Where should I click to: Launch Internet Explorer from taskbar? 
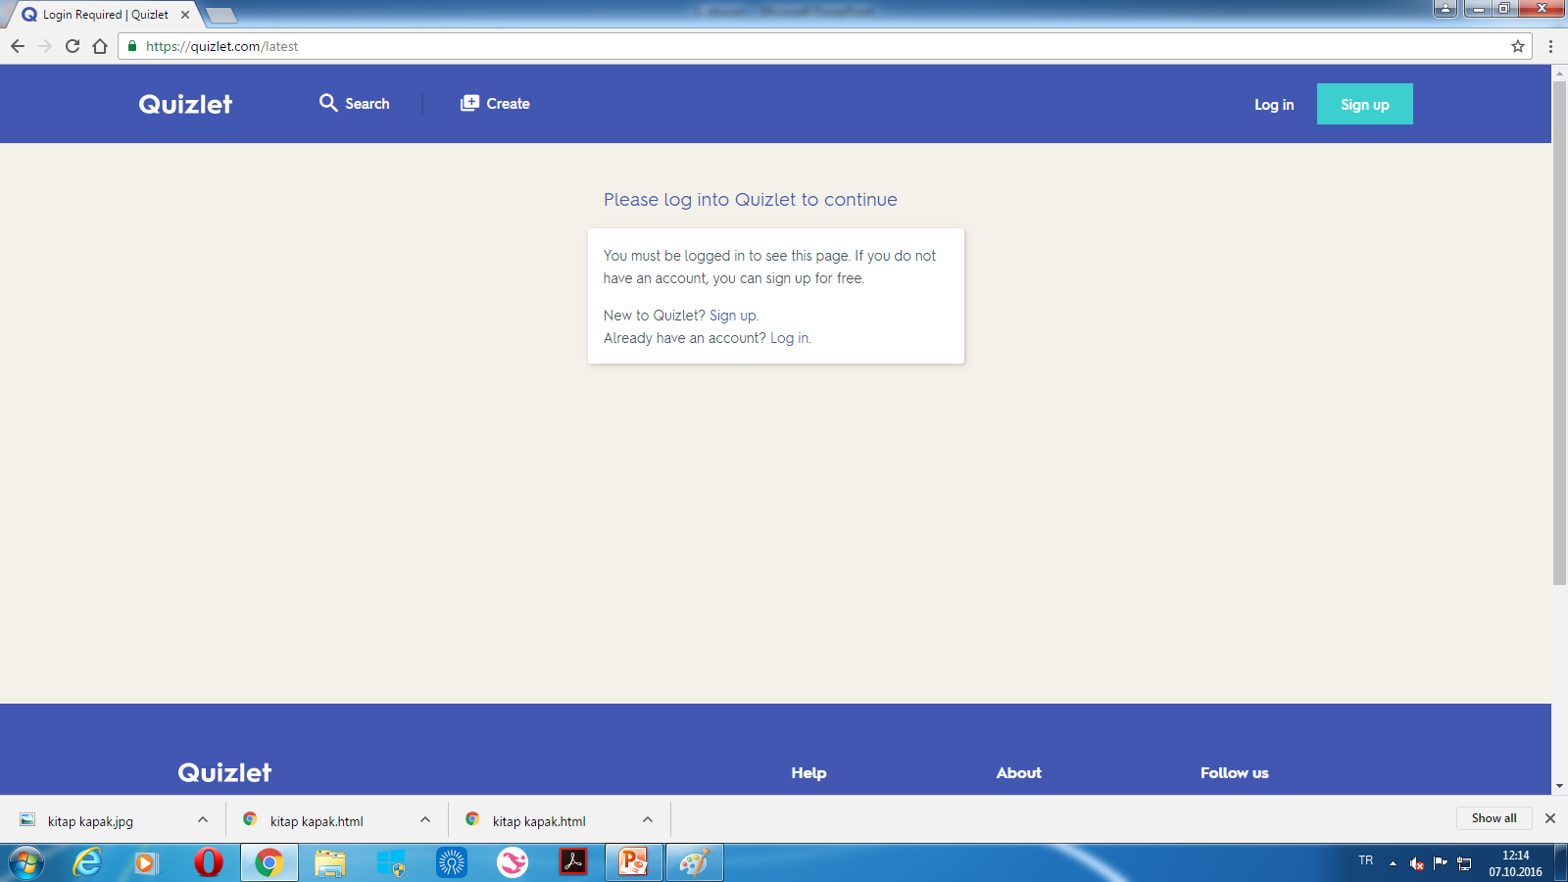click(87, 862)
